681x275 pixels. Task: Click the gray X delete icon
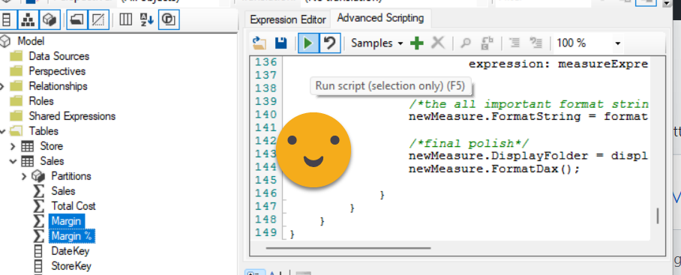(x=438, y=43)
